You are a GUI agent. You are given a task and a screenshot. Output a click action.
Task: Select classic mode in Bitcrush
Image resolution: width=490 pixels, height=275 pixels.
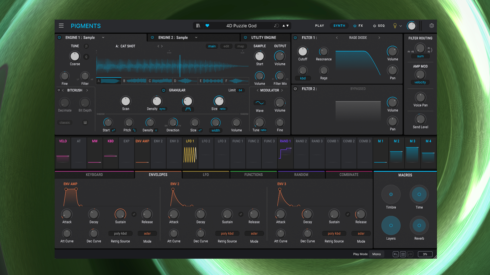click(65, 122)
